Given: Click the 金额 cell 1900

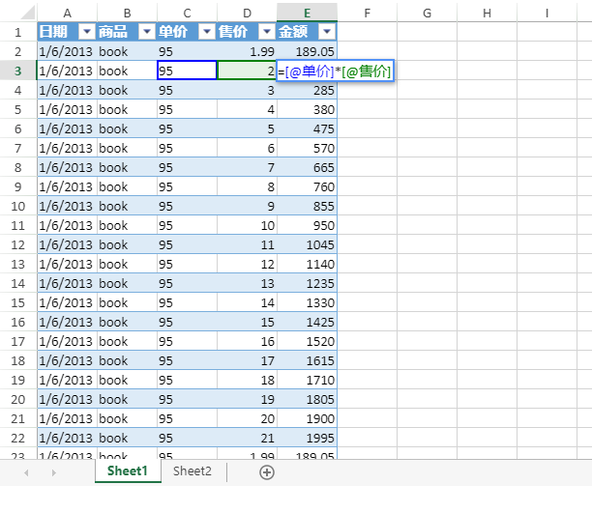Looking at the screenshot, I should [308, 418].
